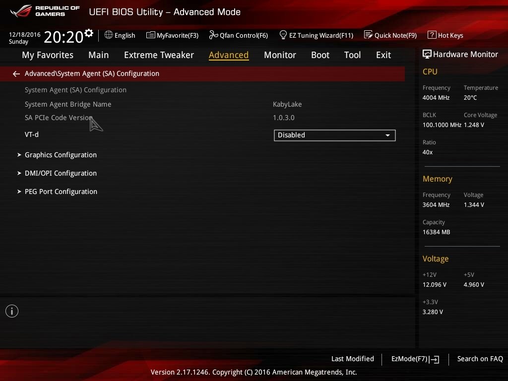View the Hot Keys reference
Viewport: 508px width, 381px height.
pyautogui.click(x=445, y=35)
